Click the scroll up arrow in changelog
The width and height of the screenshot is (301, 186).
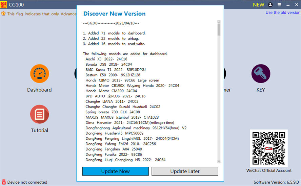(x=219, y=22)
